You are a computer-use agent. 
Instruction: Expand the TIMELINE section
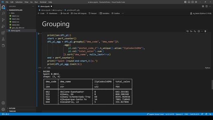(12, 111)
